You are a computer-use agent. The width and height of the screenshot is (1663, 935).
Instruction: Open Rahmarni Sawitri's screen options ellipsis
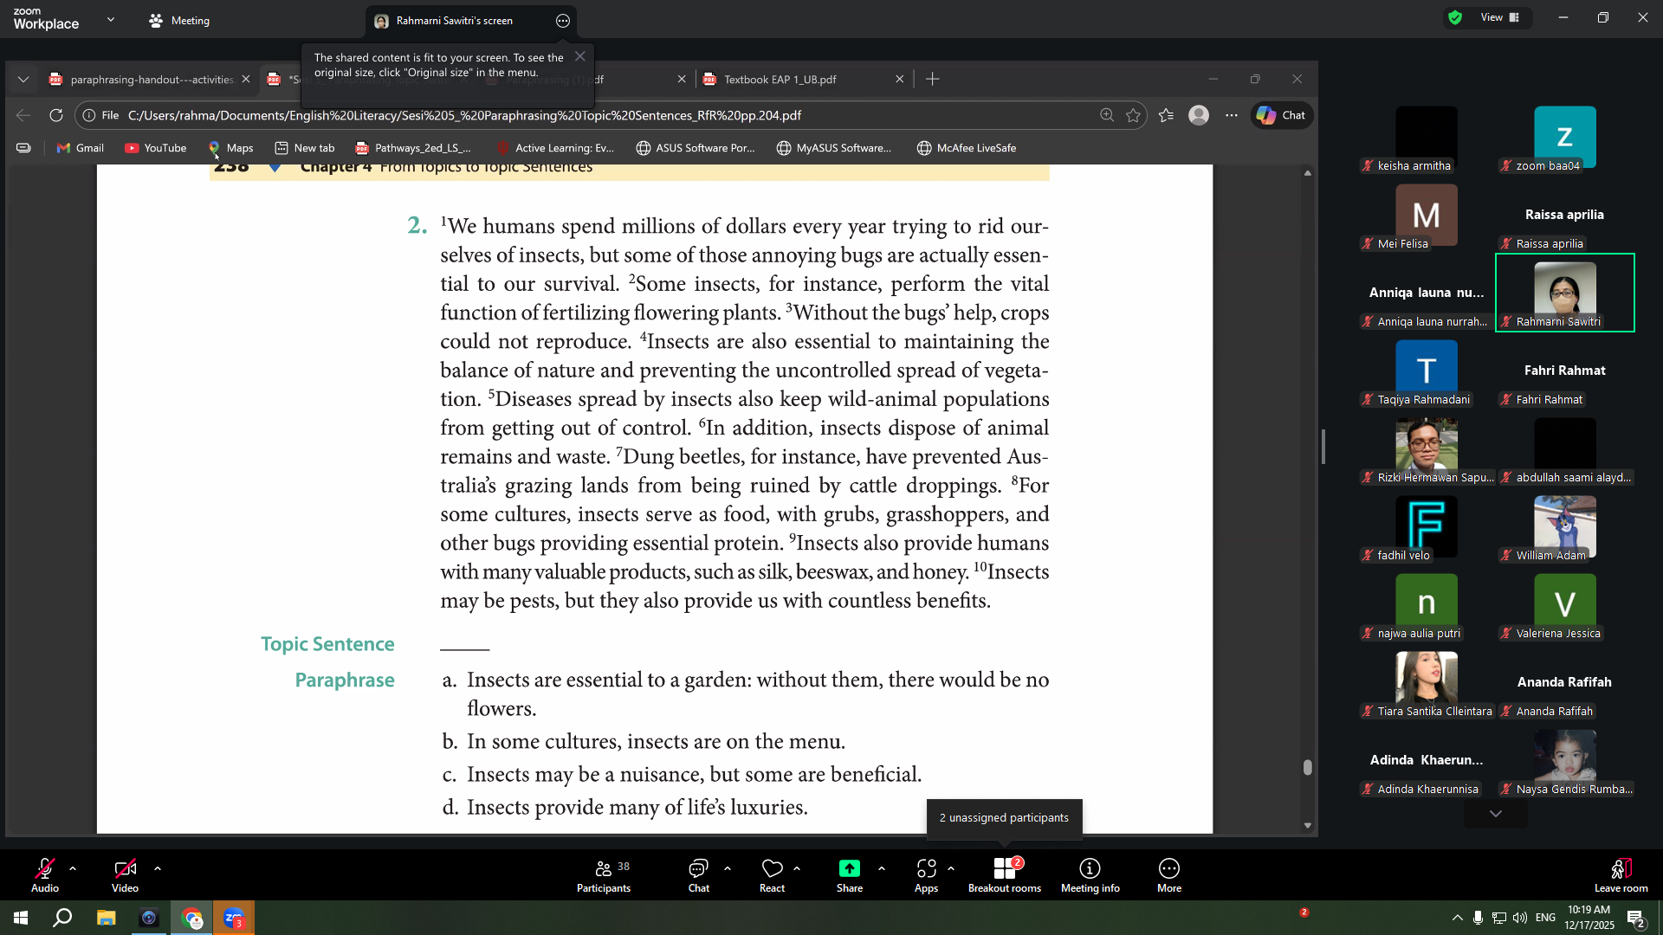[x=563, y=21]
